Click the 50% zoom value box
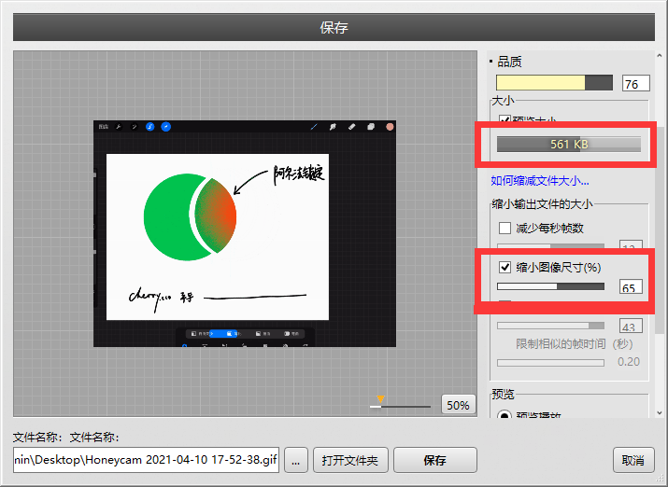 (459, 405)
